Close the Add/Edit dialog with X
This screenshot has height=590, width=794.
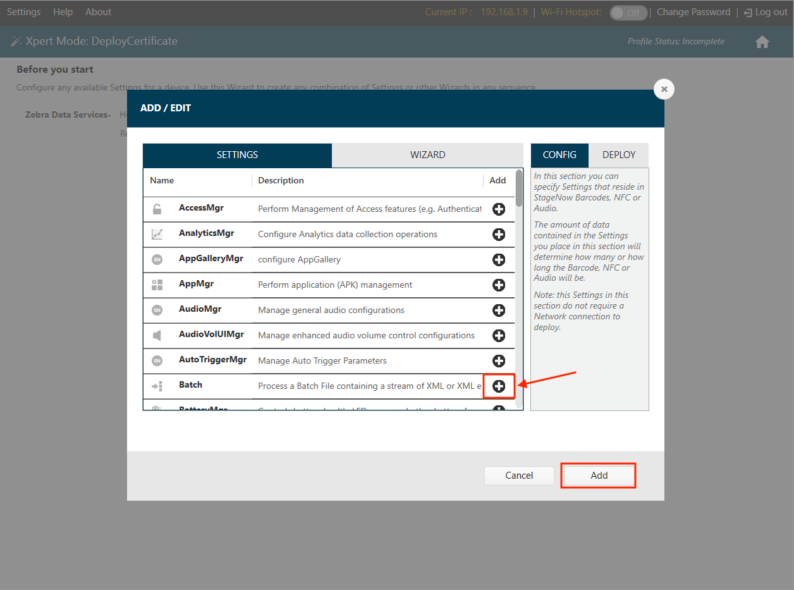(664, 89)
